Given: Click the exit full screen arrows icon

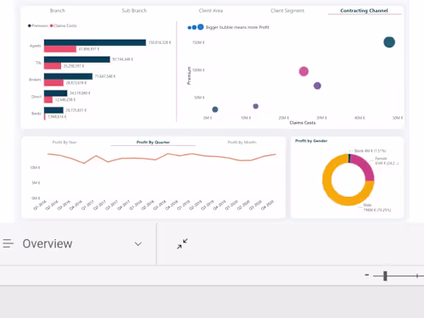Looking at the screenshot, I should pos(182,243).
